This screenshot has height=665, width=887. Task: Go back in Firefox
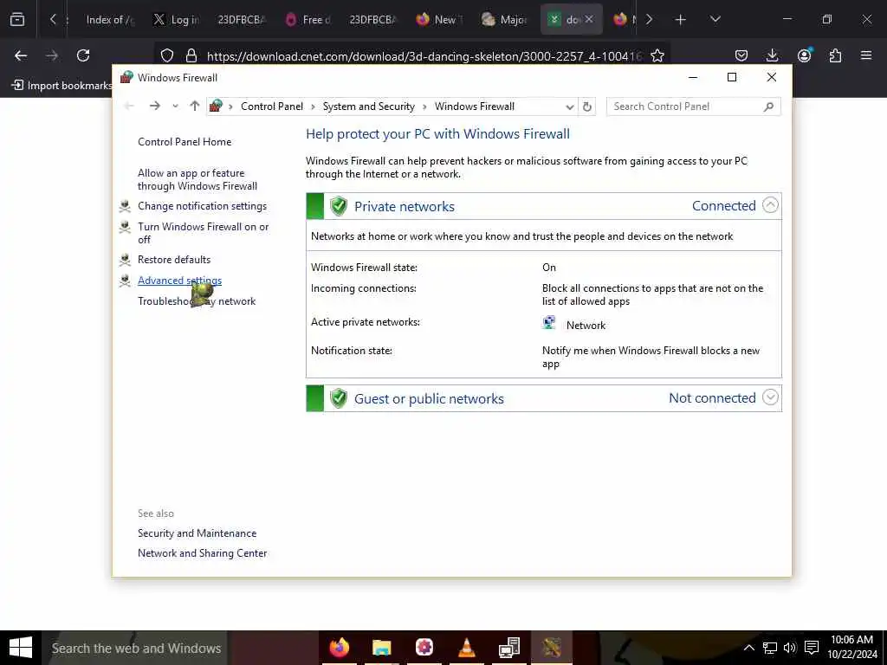click(x=21, y=55)
